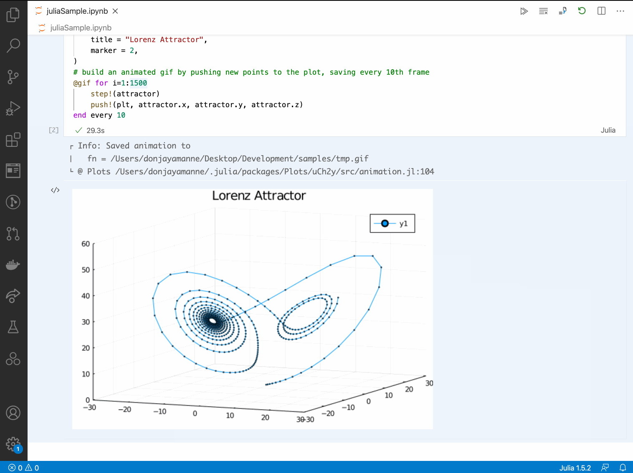
Task: Click the tmp.gif file path in the output
Action: [x=240, y=159]
